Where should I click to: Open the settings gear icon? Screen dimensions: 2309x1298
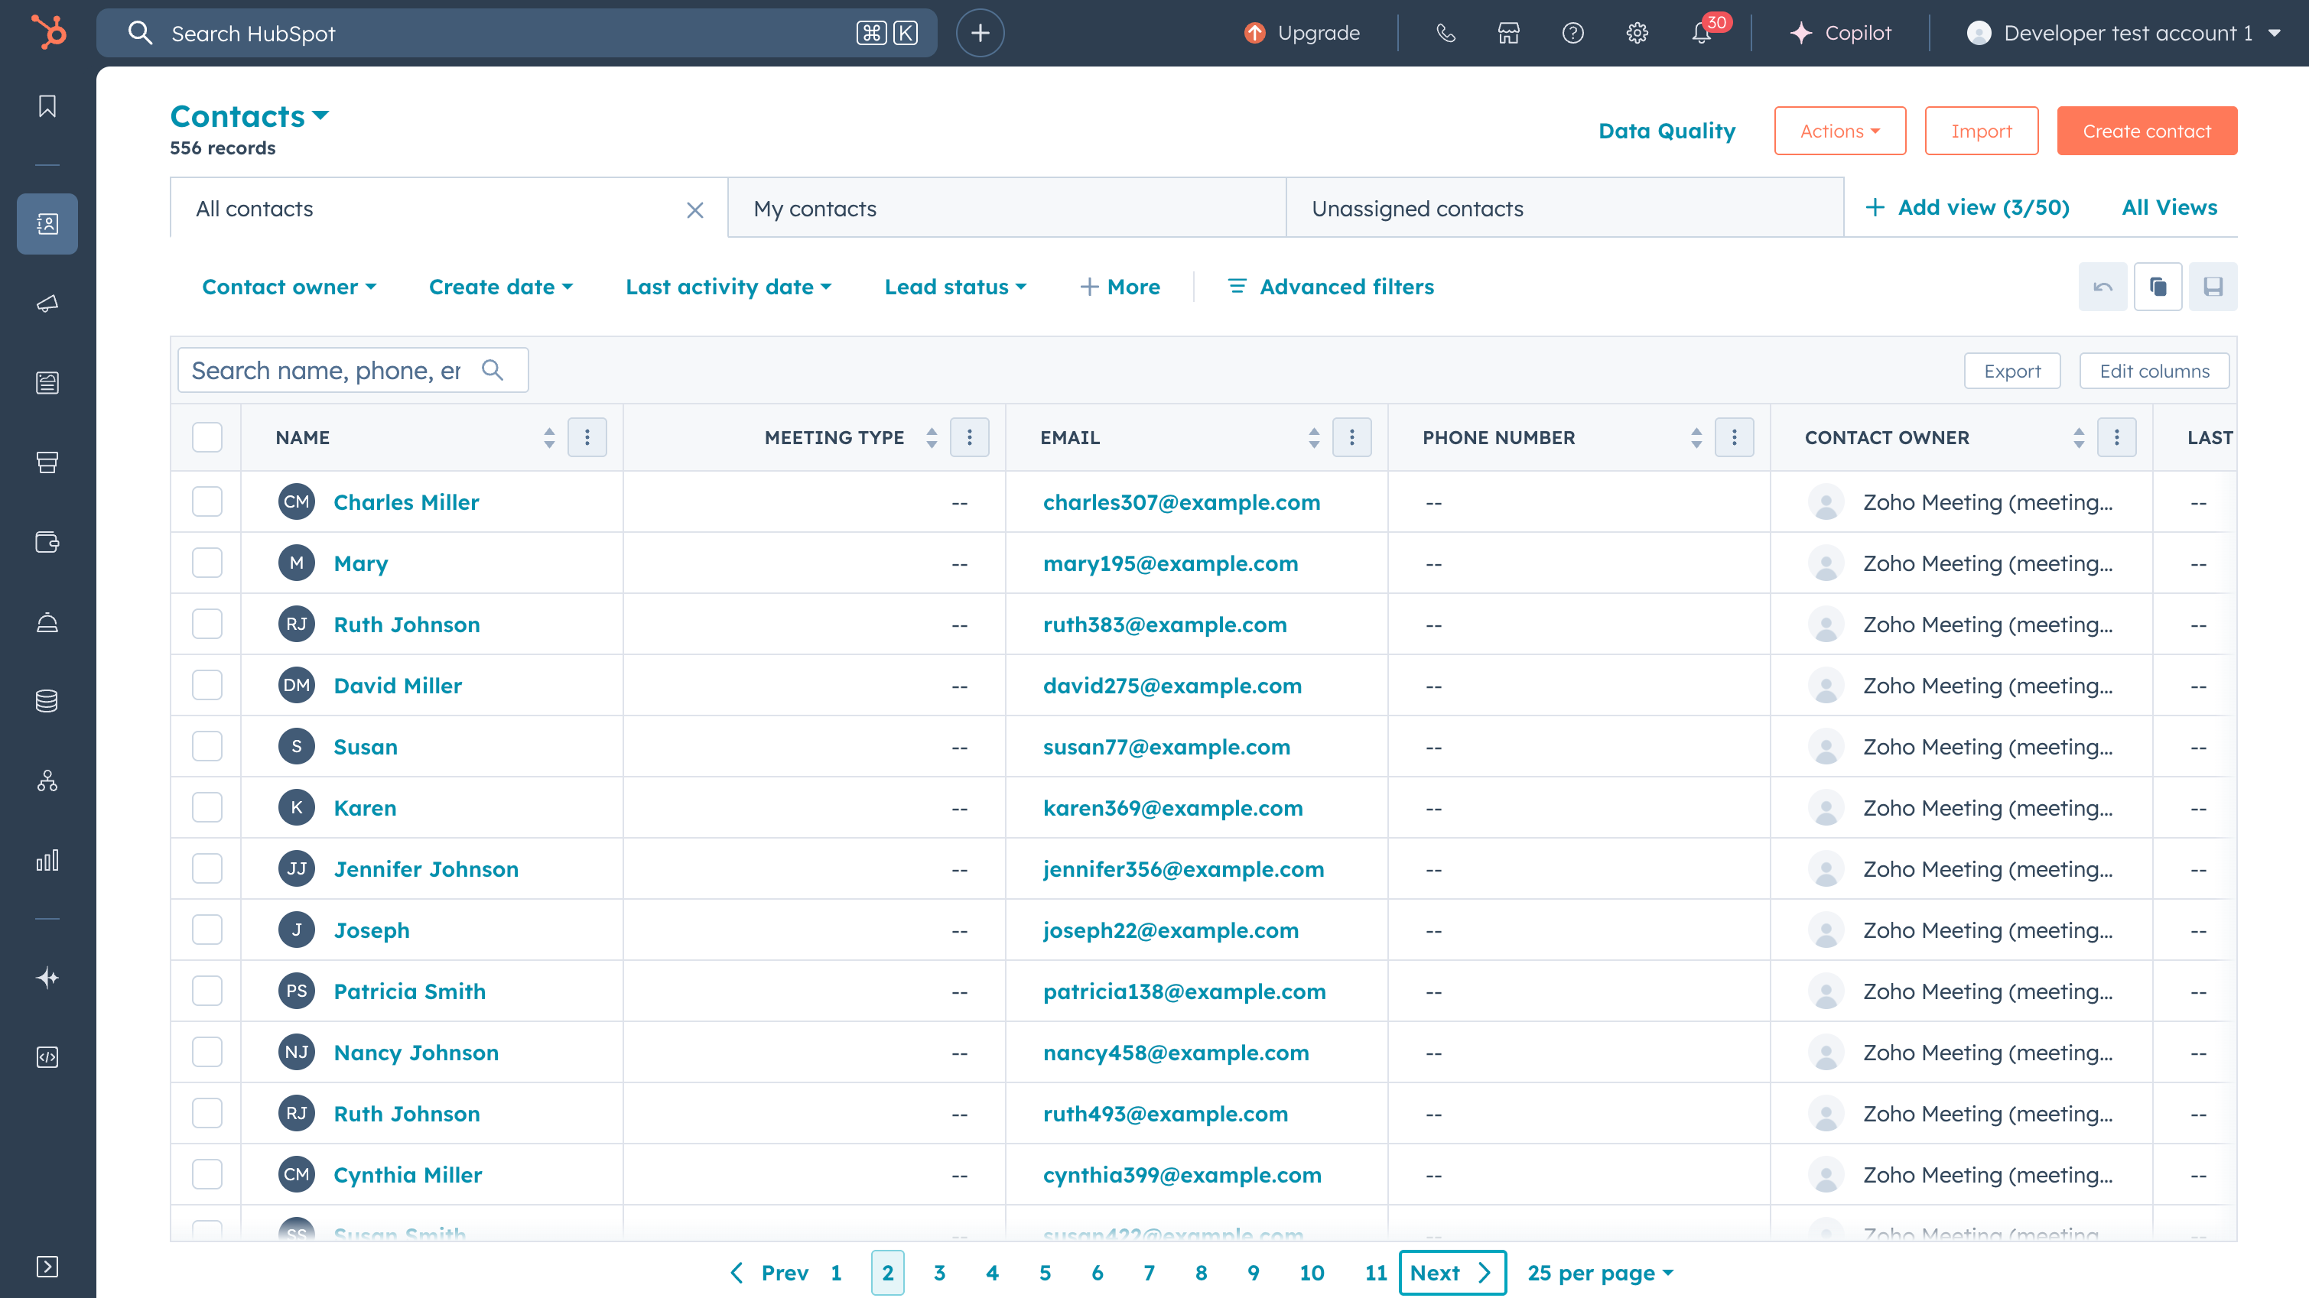click(1637, 33)
